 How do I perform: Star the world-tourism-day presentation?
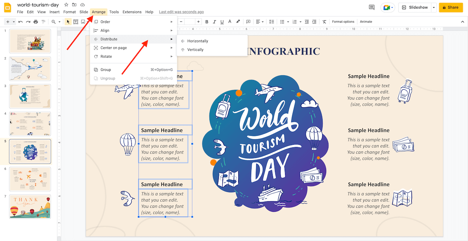(x=66, y=5)
